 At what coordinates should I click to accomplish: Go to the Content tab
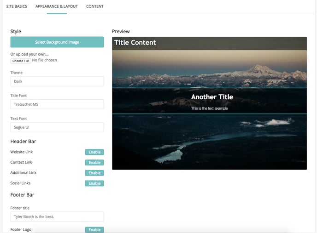pyautogui.click(x=95, y=6)
